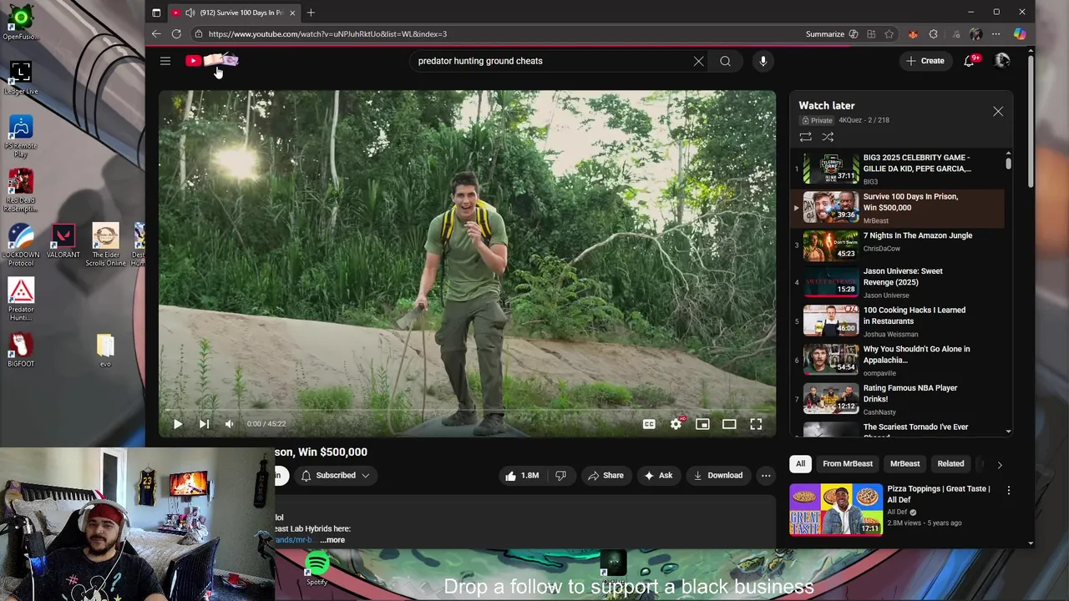Like the video (1.8M)
The image size is (1069, 601).
click(522, 475)
